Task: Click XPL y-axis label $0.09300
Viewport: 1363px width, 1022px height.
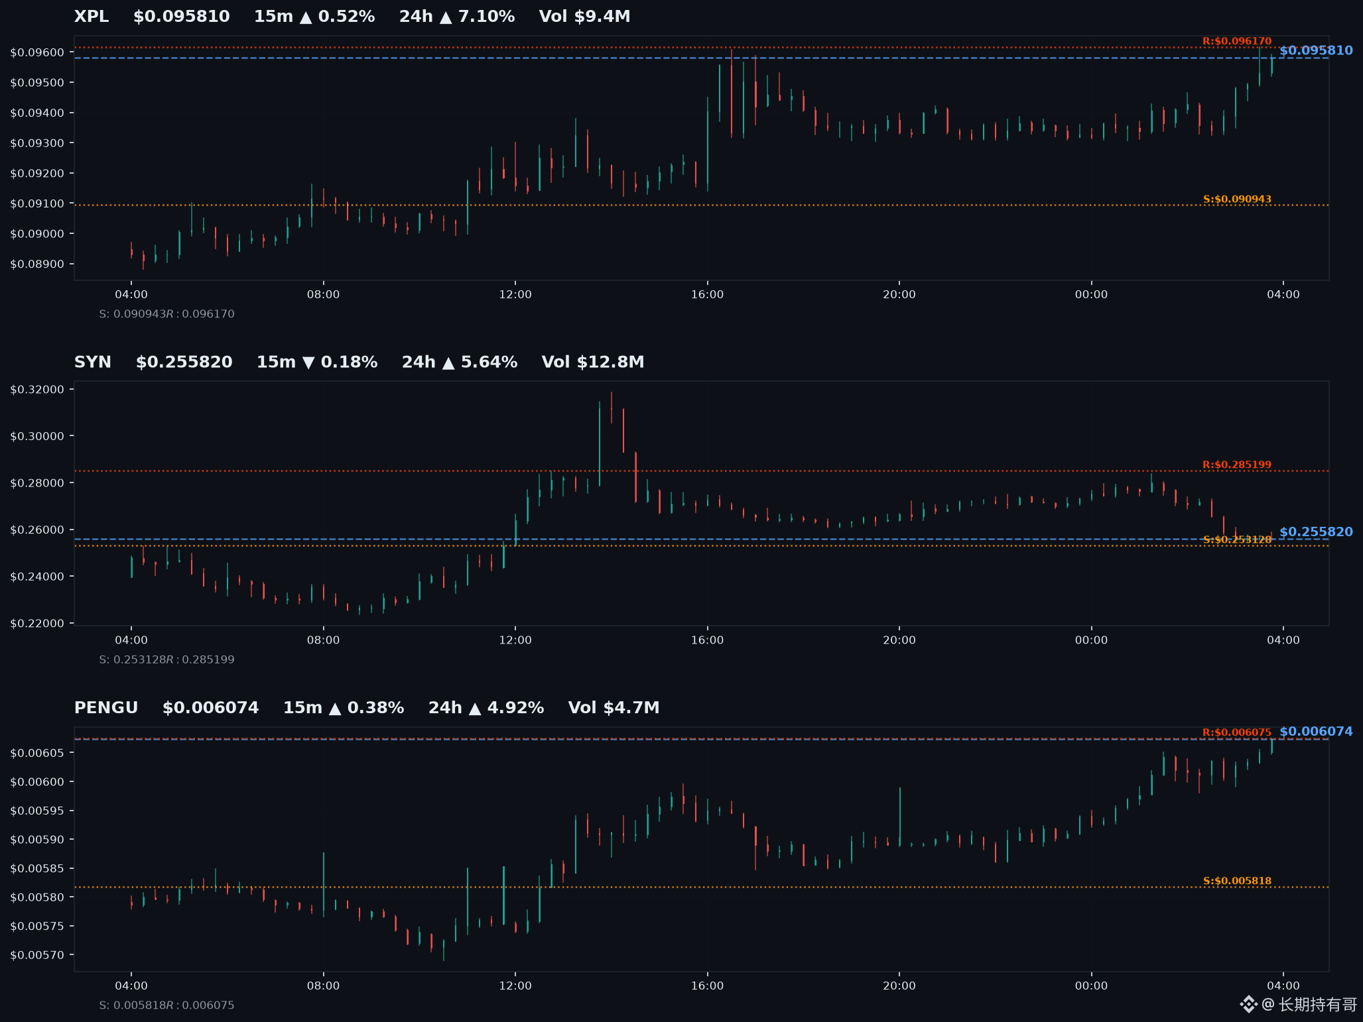Action: [37, 143]
